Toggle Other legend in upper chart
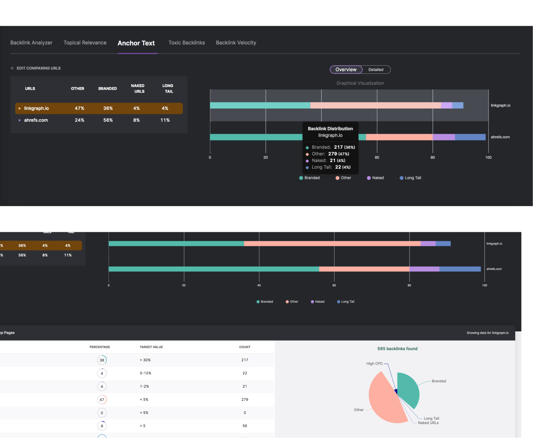This screenshot has width=533, height=438. tap(343, 178)
